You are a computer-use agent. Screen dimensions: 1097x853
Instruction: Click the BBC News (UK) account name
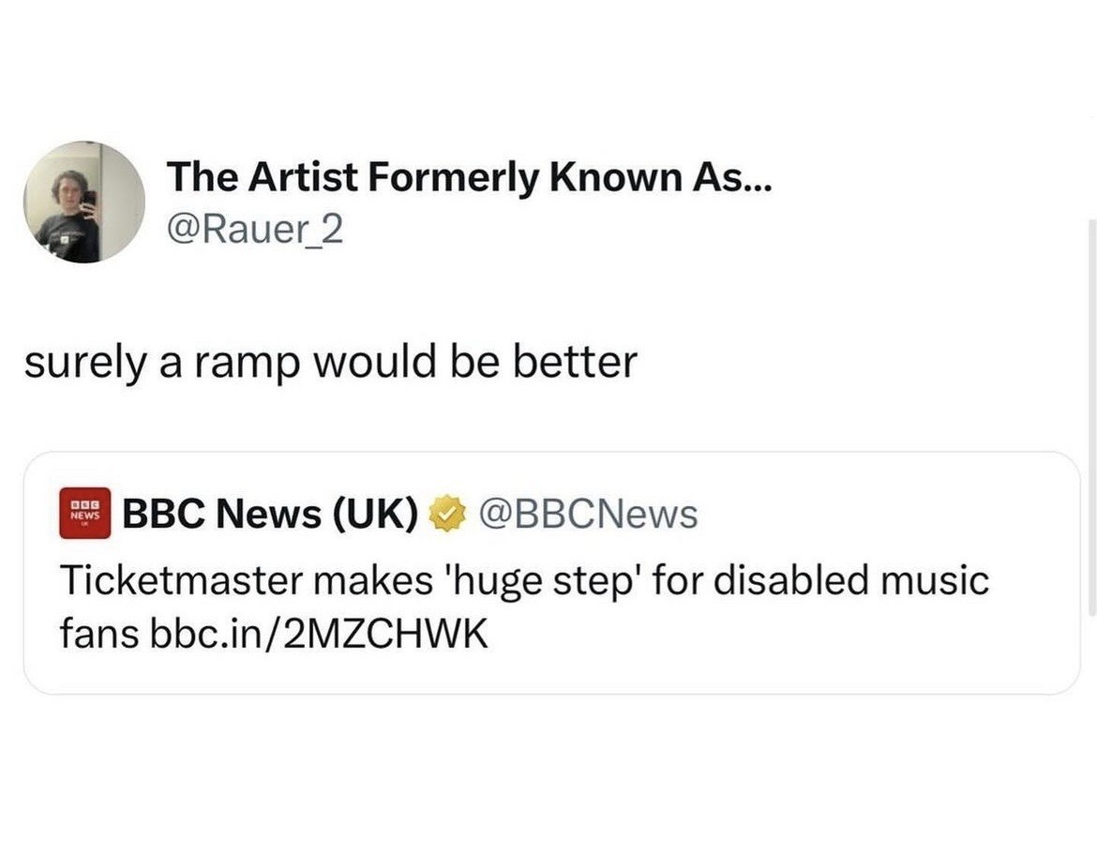pos(271,514)
